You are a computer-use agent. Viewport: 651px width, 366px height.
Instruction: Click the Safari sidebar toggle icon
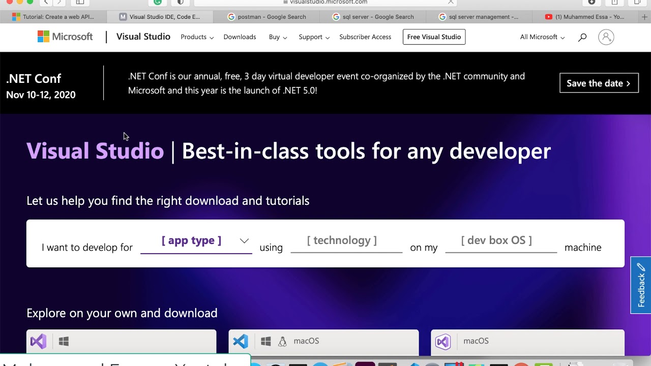(80, 2)
